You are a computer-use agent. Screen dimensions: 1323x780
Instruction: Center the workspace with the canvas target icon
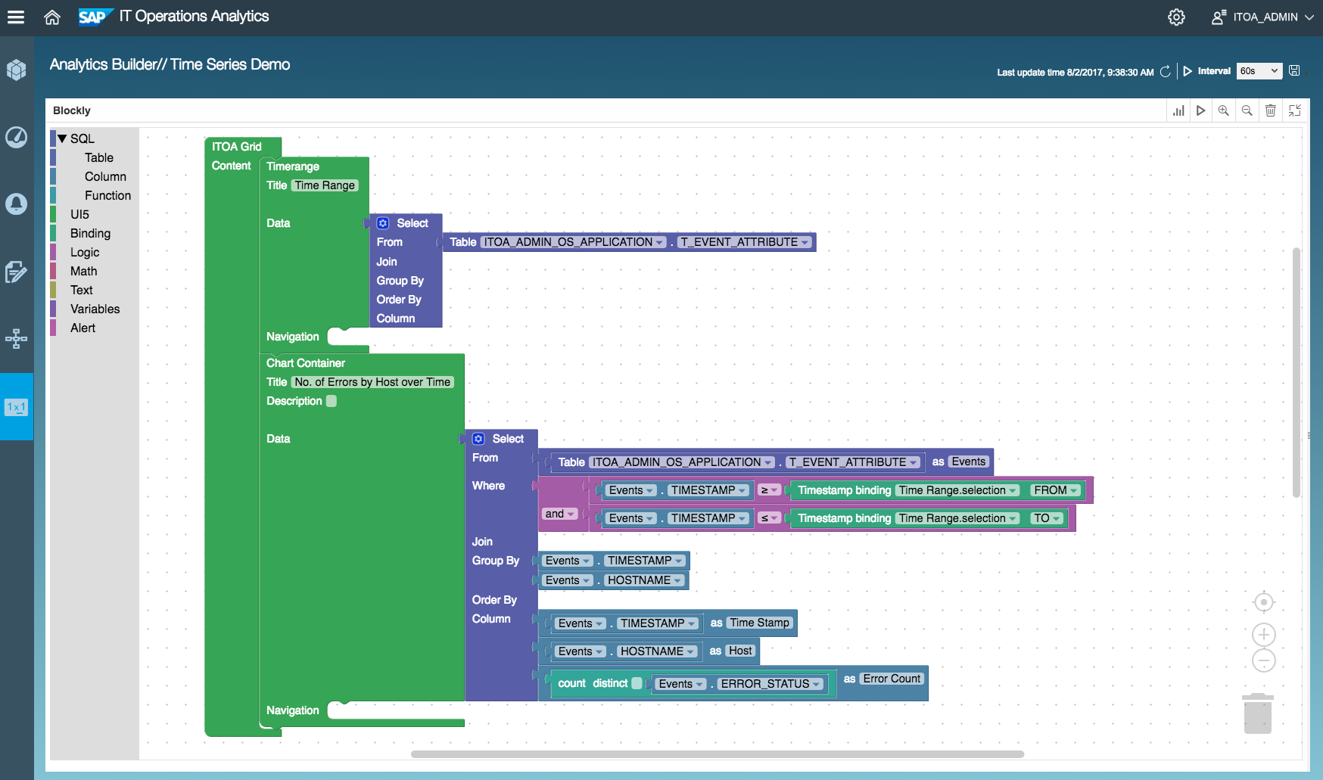[x=1264, y=602]
